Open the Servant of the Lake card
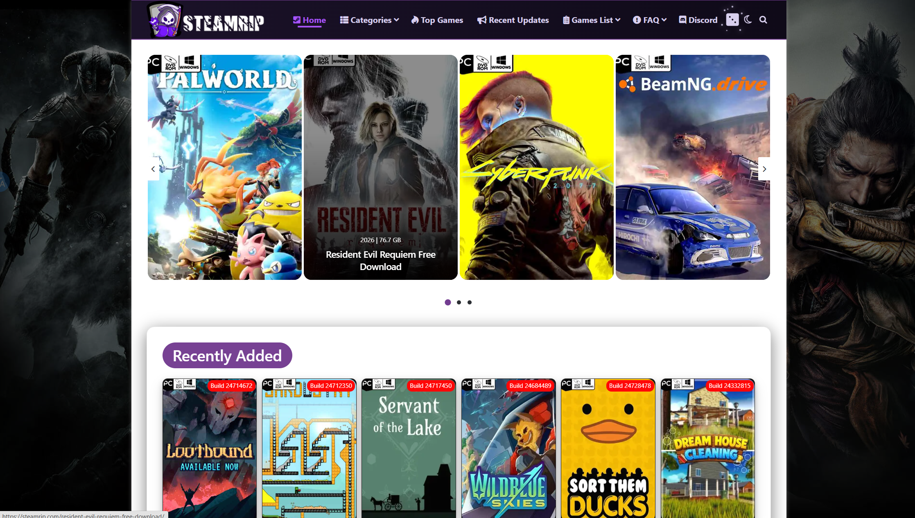Image resolution: width=915 pixels, height=518 pixels. (x=409, y=448)
